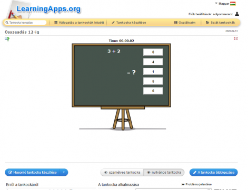Click the Hasonló tankocka készítése button
Viewport: 248px width, 190px height.
tap(33, 172)
